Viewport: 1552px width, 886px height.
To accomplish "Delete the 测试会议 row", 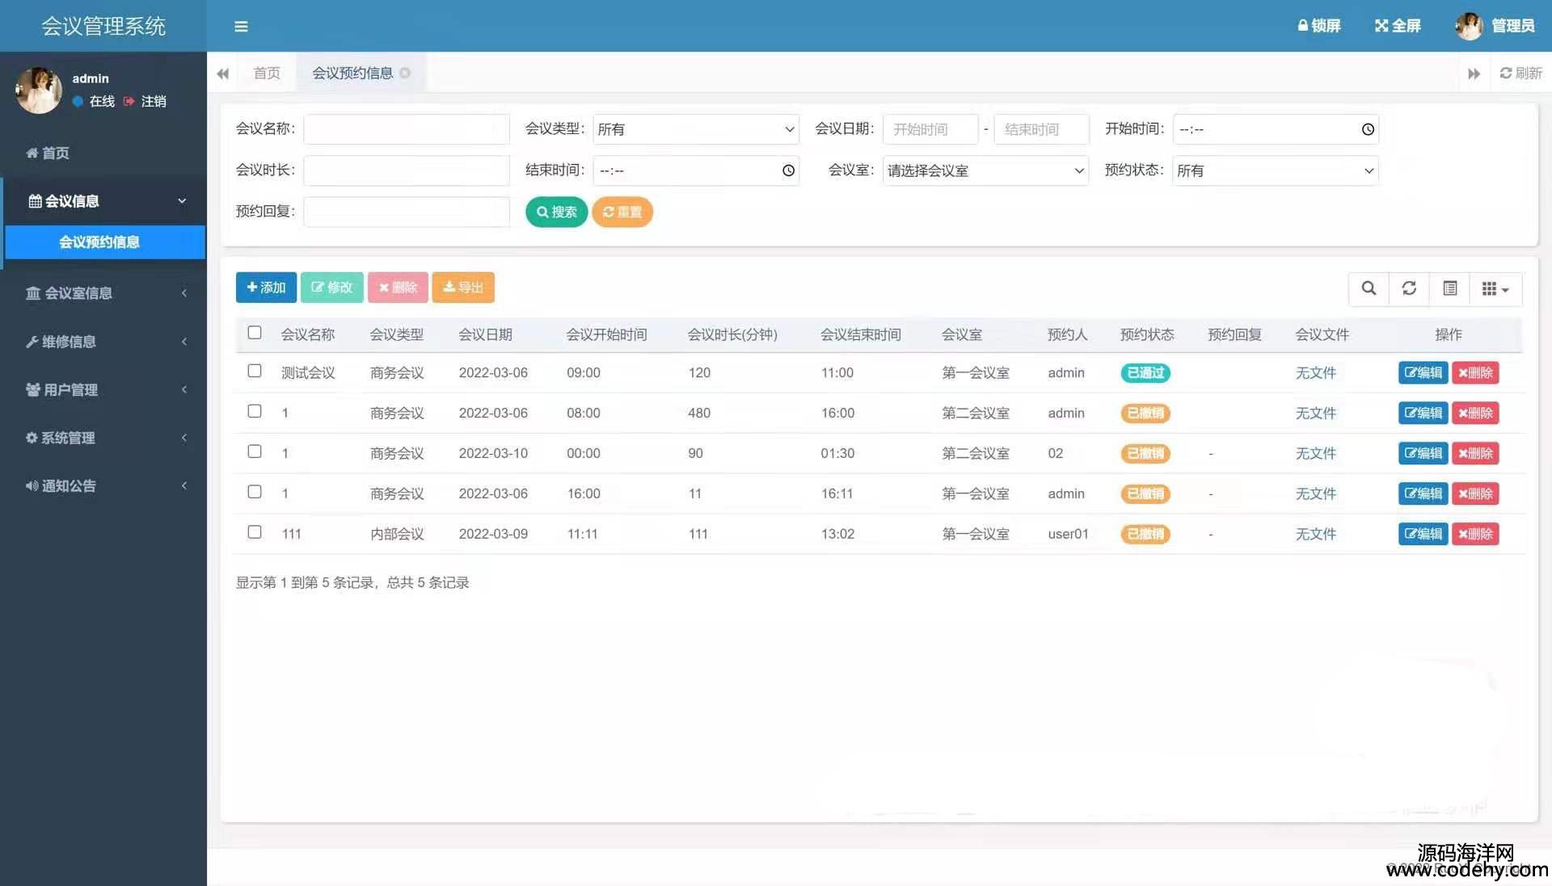I will pos(1475,373).
